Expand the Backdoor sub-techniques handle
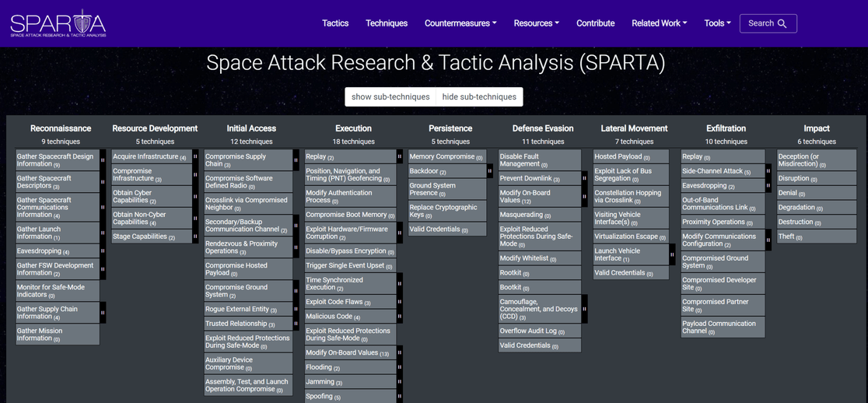 489,171
